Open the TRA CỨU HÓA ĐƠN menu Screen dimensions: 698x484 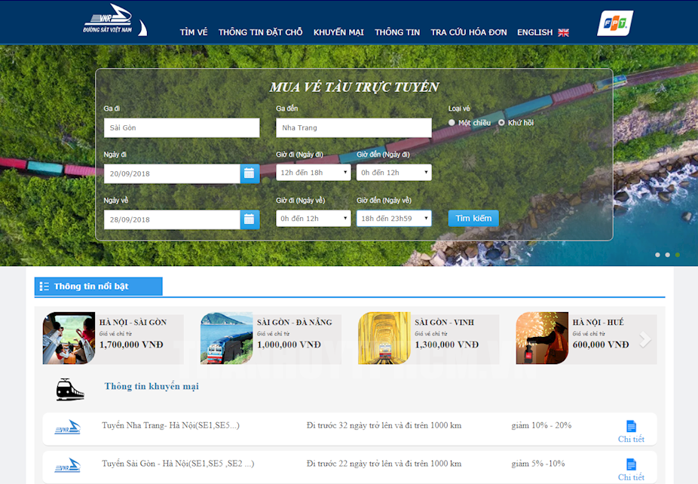tap(468, 32)
